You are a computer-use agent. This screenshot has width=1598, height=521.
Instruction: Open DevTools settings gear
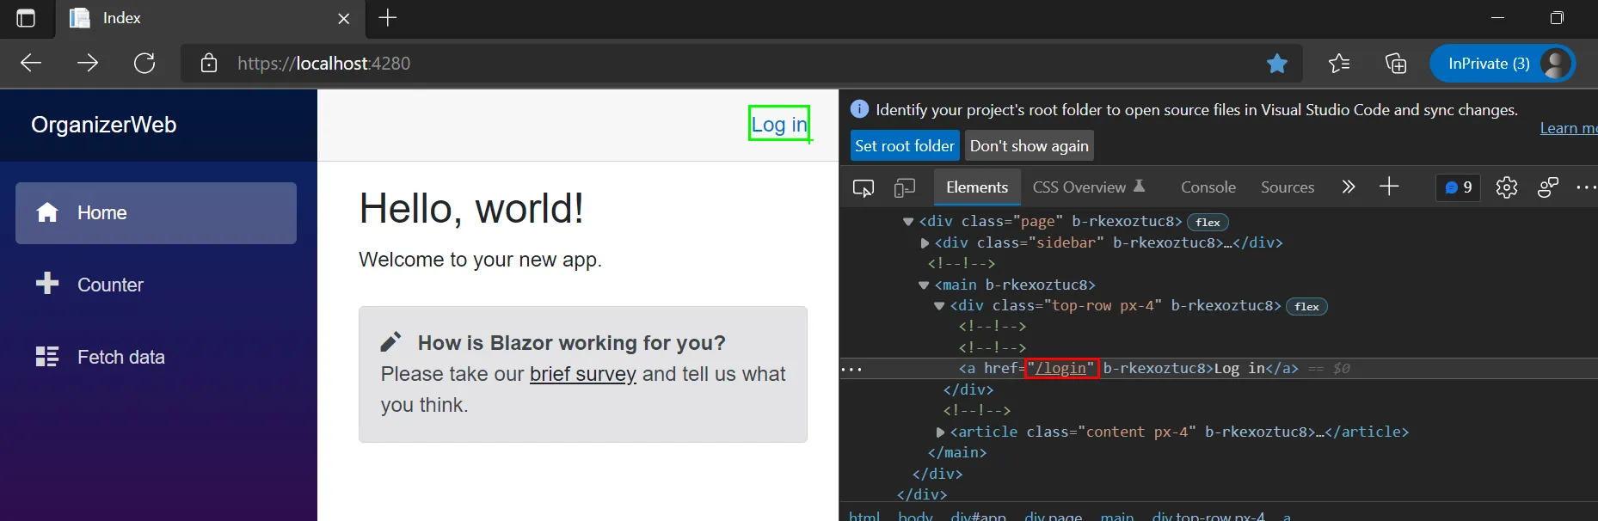pos(1506,187)
